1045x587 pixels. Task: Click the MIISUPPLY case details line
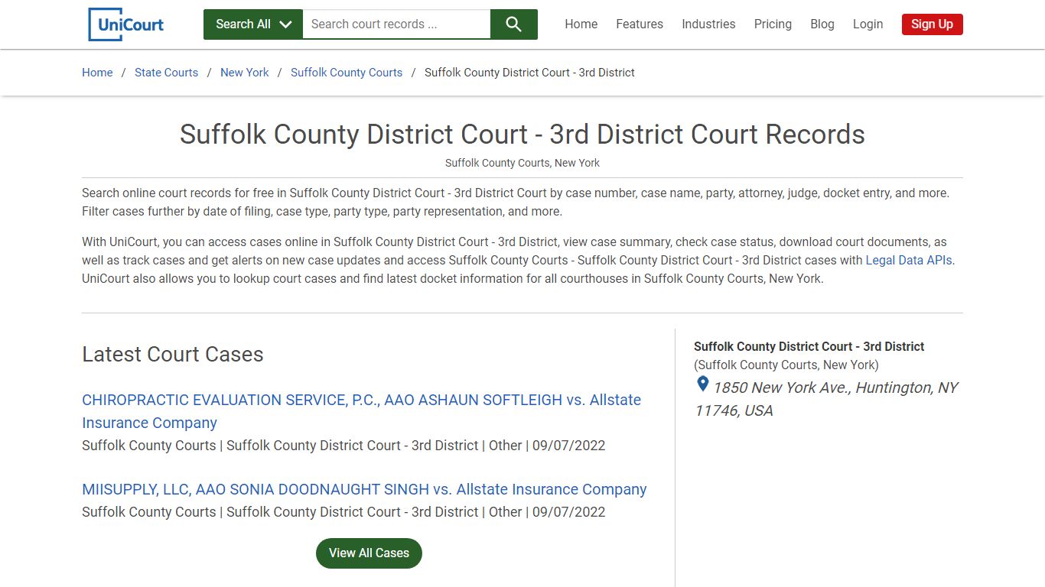(343, 512)
